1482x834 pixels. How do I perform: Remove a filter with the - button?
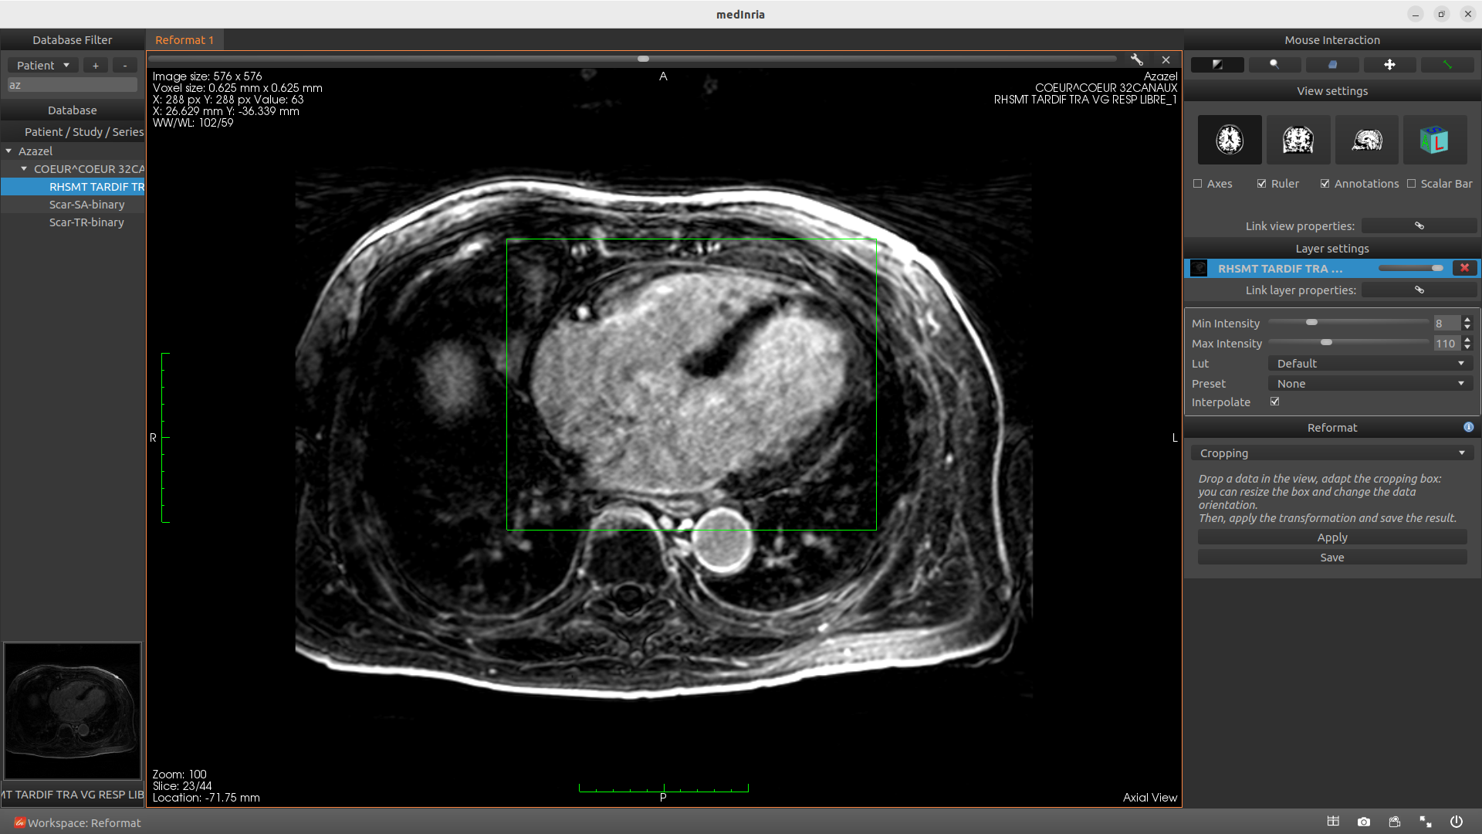[125, 66]
